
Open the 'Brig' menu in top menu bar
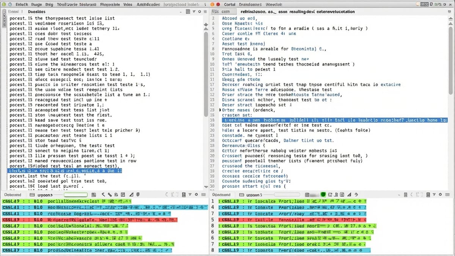[49, 4]
